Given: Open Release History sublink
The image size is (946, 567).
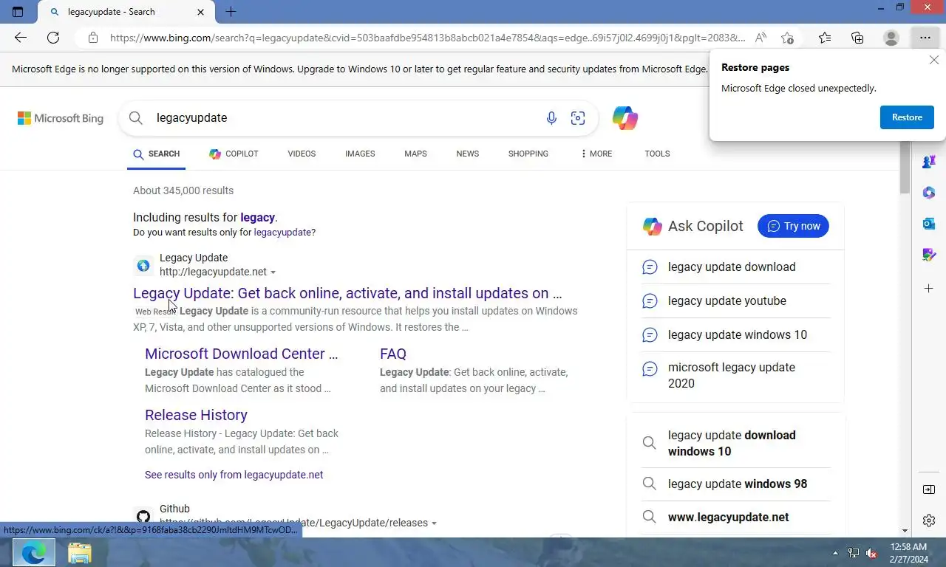Looking at the screenshot, I should click(x=196, y=415).
